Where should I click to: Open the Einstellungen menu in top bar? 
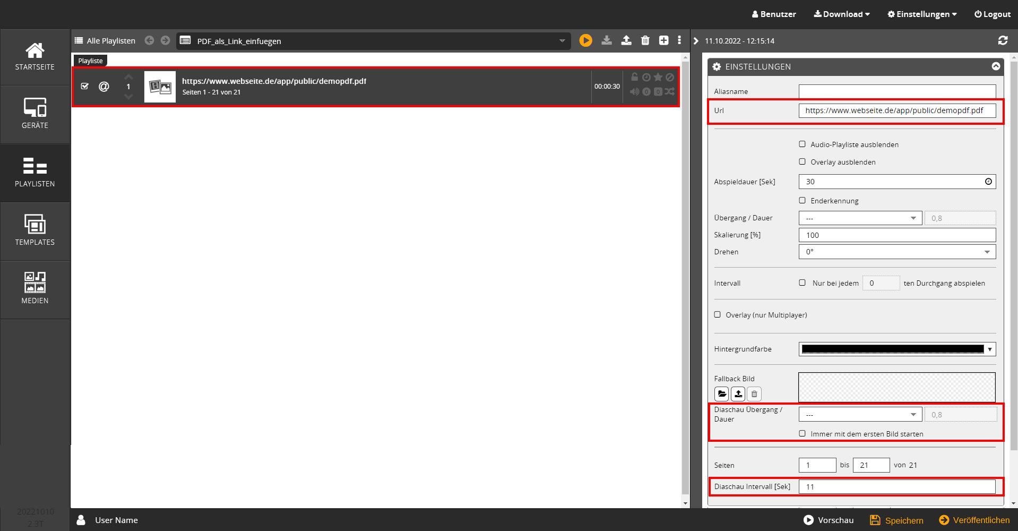(x=922, y=14)
